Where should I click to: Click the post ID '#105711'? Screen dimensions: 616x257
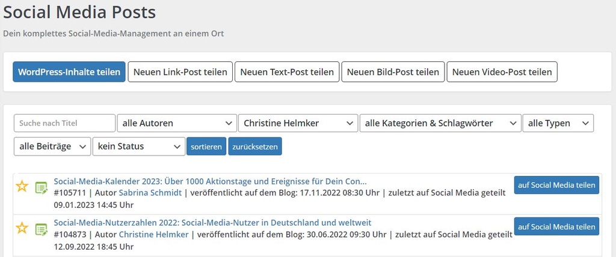click(70, 193)
